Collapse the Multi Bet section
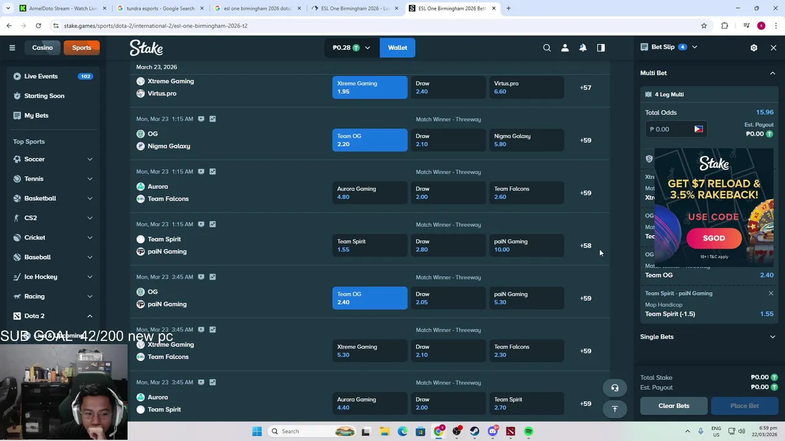Screen dimensions: 785x441 (773, 73)
